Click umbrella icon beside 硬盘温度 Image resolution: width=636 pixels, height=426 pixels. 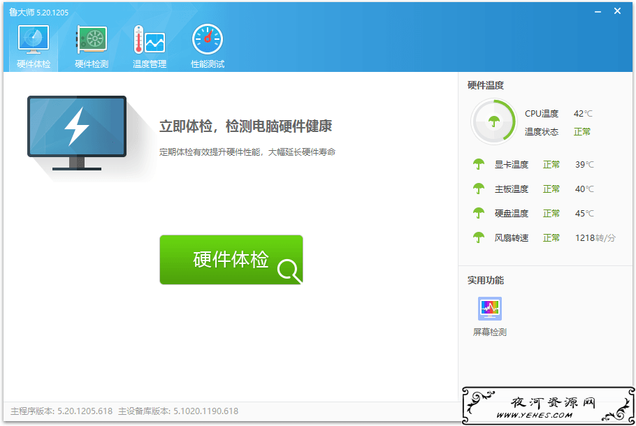tap(479, 213)
